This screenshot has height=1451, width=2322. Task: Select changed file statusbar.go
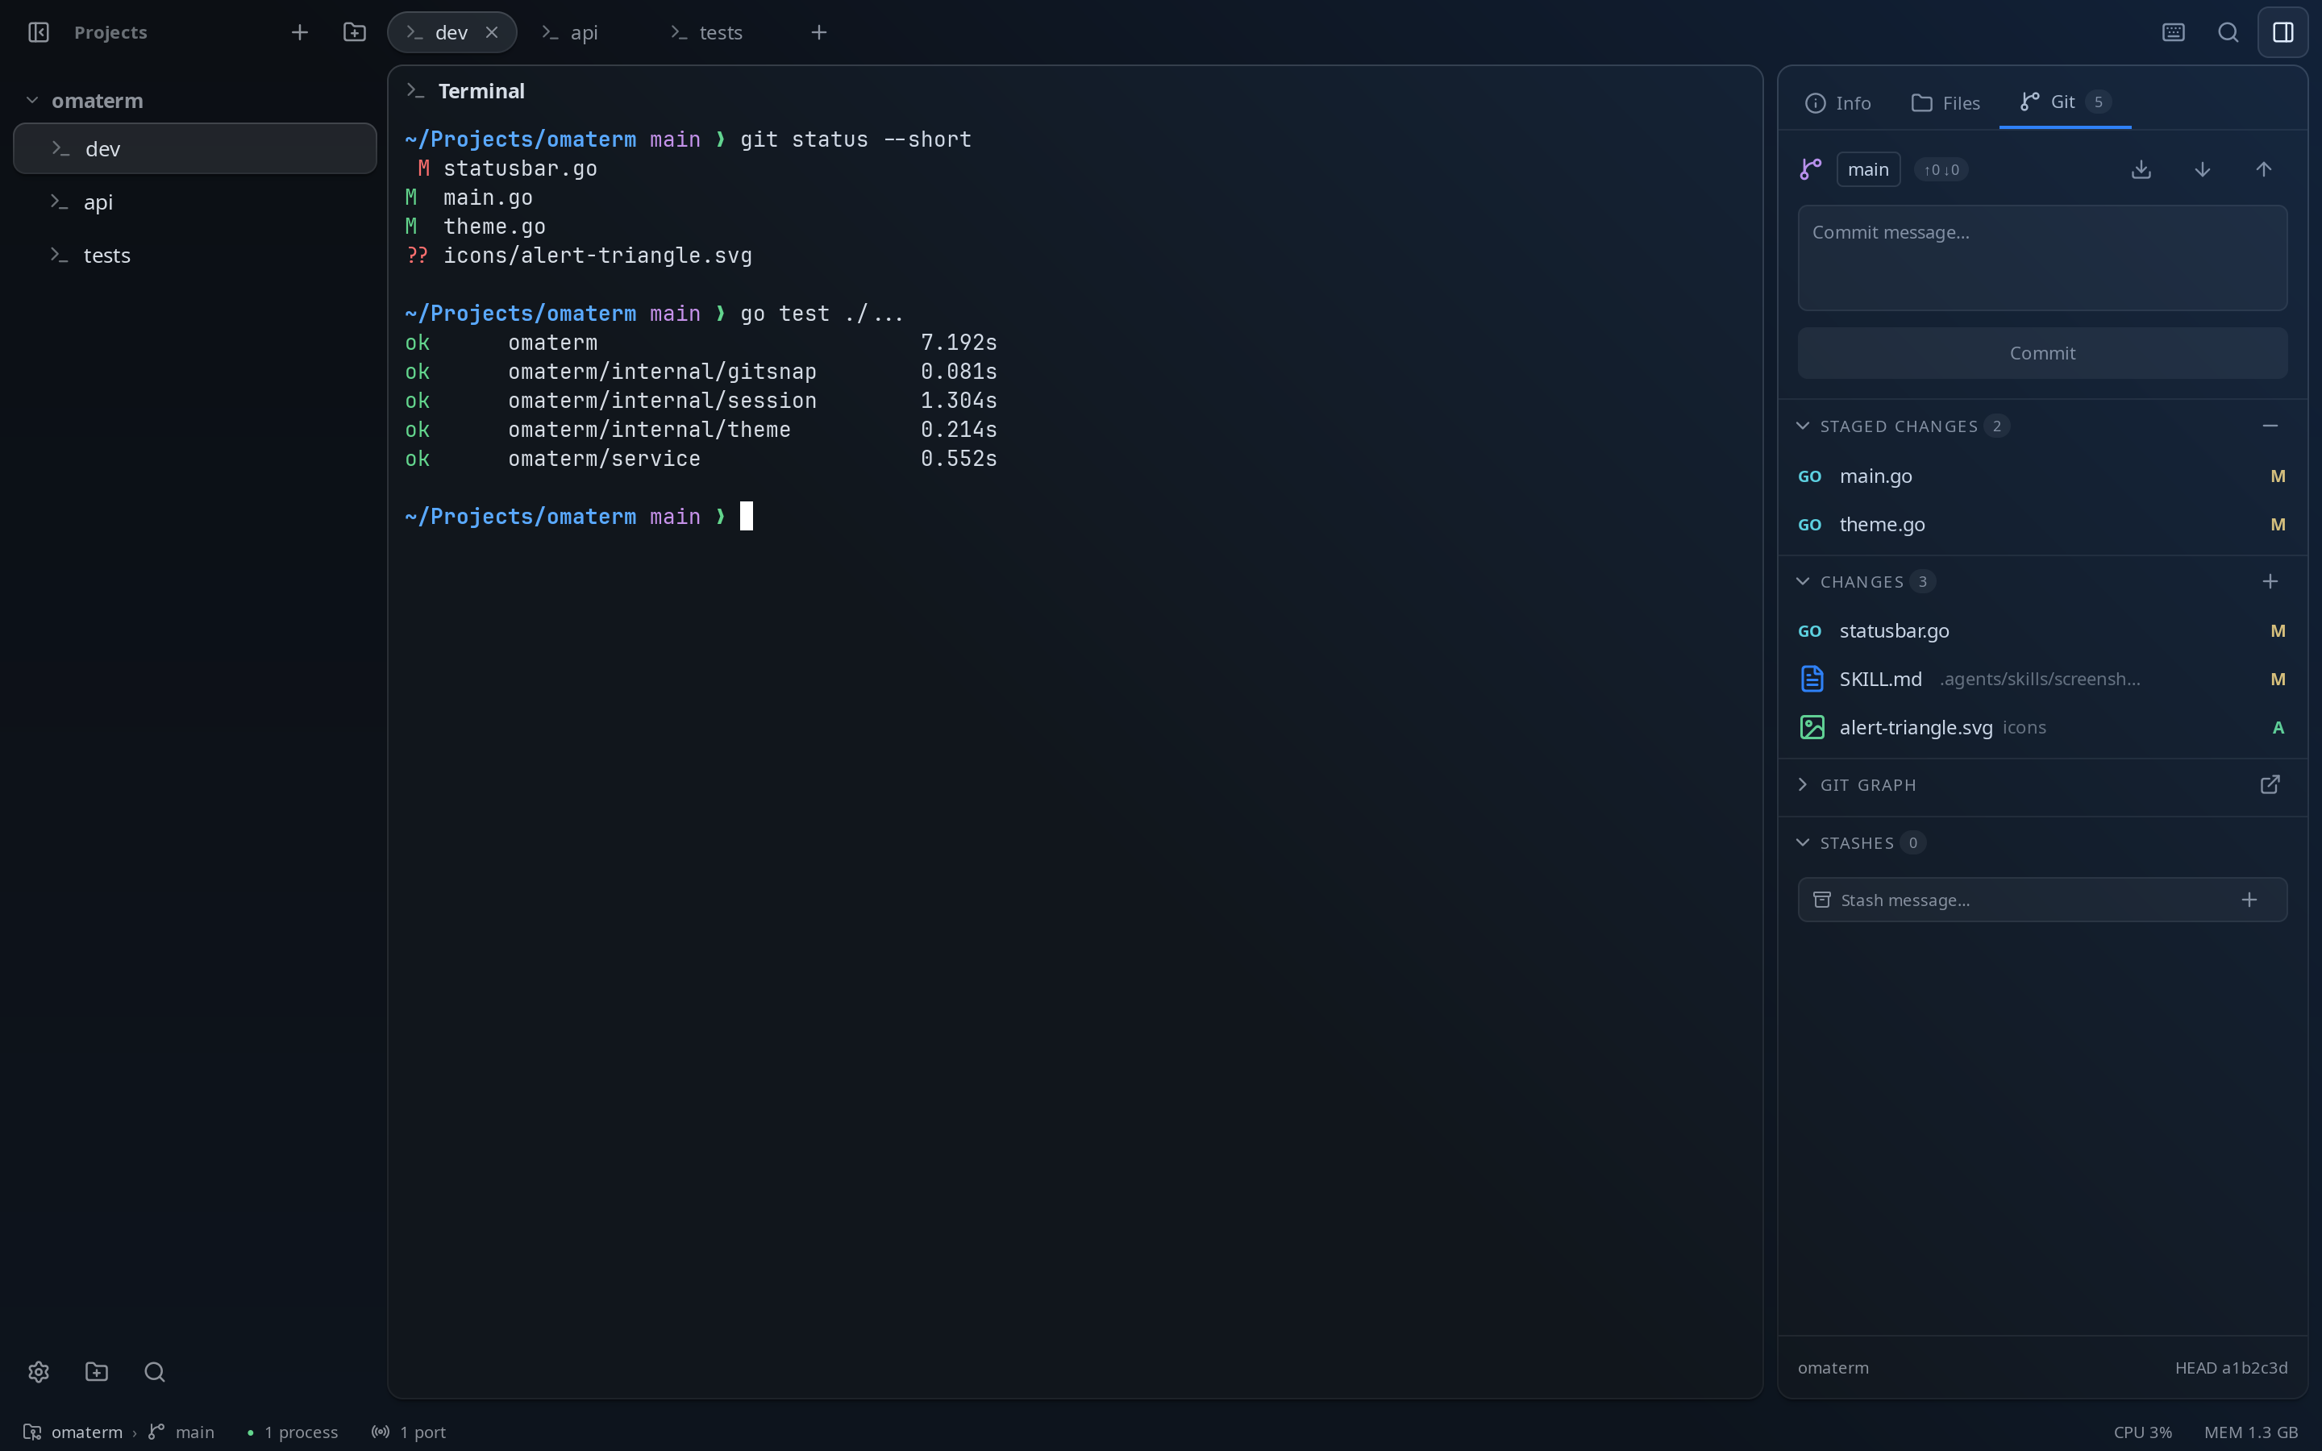point(2041,631)
